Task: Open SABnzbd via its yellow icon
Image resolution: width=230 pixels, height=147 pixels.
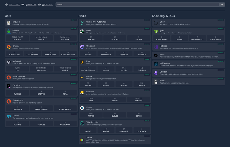Action: point(82,92)
